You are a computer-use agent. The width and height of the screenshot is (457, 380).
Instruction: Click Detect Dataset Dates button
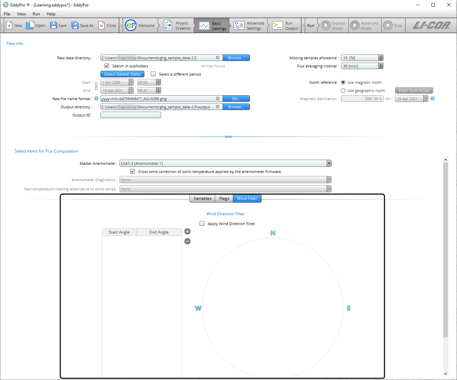pos(122,74)
